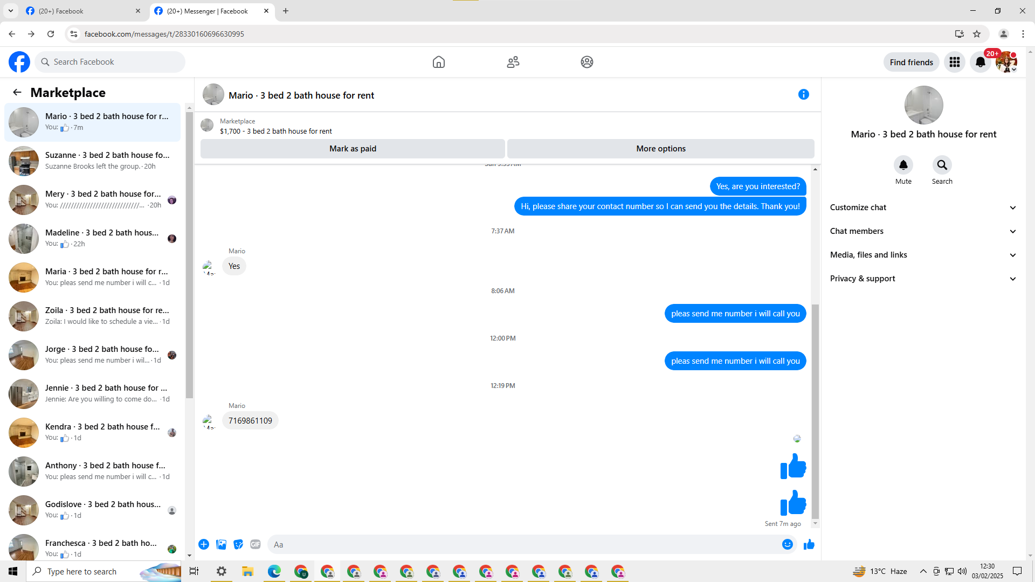This screenshot has height=582, width=1035.
Task: Mute the Mario conversation
Action: [903, 165]
